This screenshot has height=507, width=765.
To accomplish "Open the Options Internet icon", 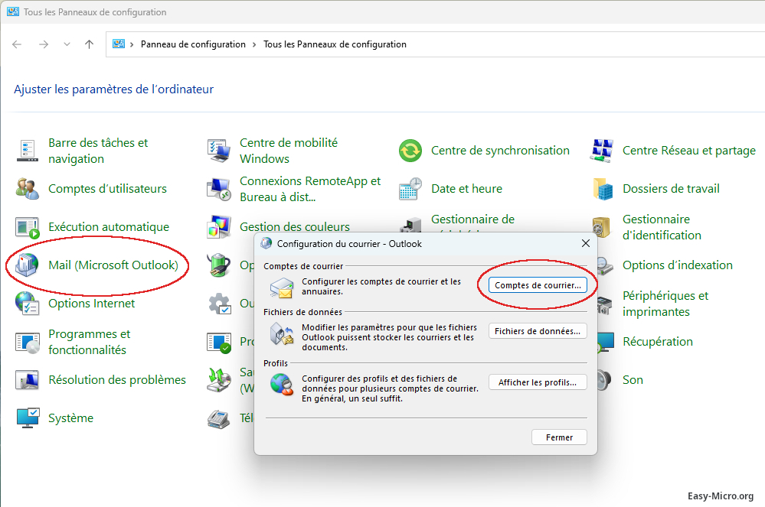I will 28,304.
